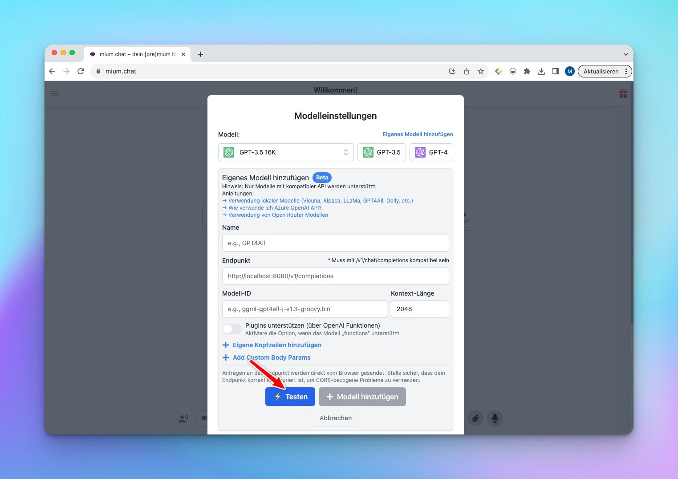Click the colorful diamond extension icon
678x479 pixels.
click(499, 71)
